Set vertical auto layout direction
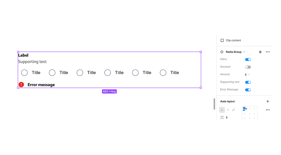Image resolution: width=281 pixels, height=155 pixels. coord(222,110)
